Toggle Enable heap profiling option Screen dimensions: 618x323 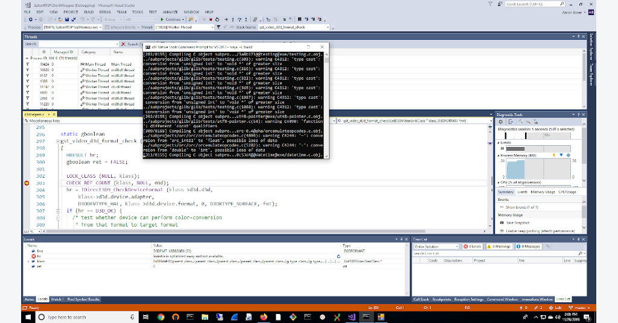[537, 231]
